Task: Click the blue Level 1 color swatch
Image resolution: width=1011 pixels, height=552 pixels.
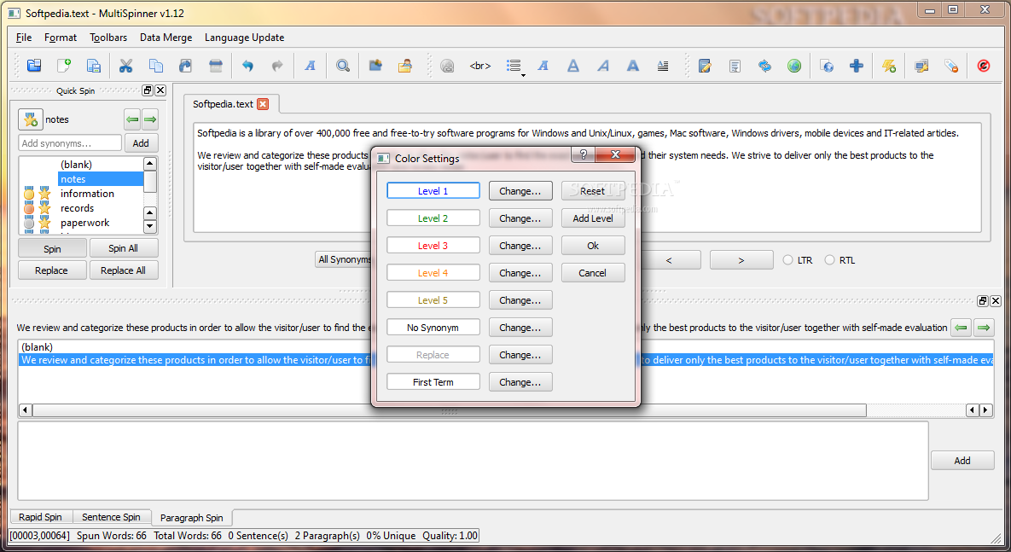Action: 433,191
